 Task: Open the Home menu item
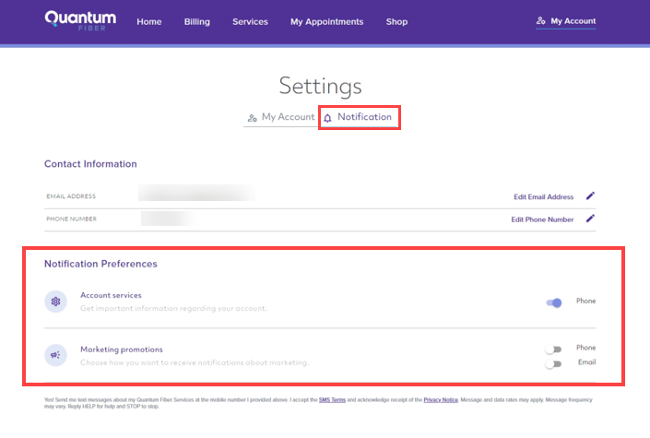149,21
